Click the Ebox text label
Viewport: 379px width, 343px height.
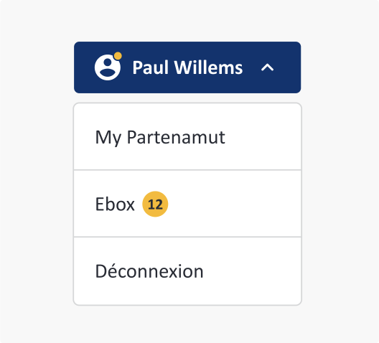click(115, 204)
